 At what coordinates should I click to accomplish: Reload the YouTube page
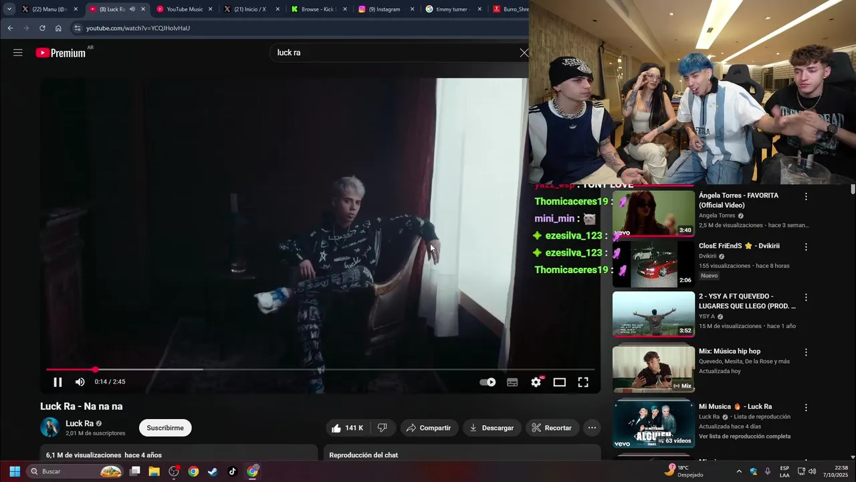[x=42, y=28]
